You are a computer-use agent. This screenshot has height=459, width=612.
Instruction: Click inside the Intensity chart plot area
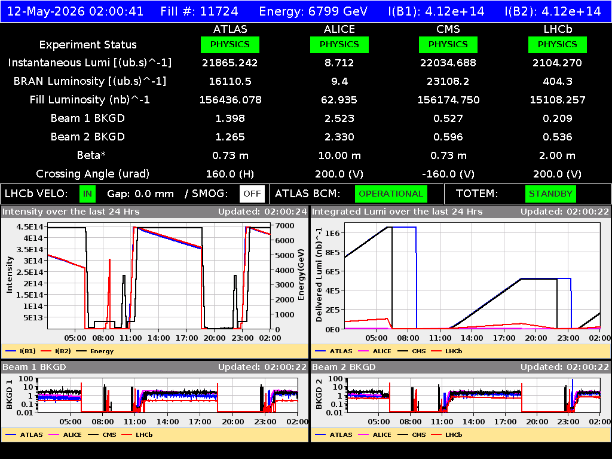pos(159,277)
